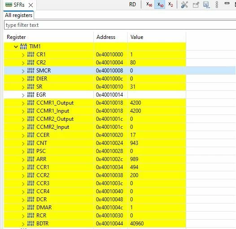Click the BDTR value 40960
The height and width of the screenshot is (229, 236).
click(137, 224)
